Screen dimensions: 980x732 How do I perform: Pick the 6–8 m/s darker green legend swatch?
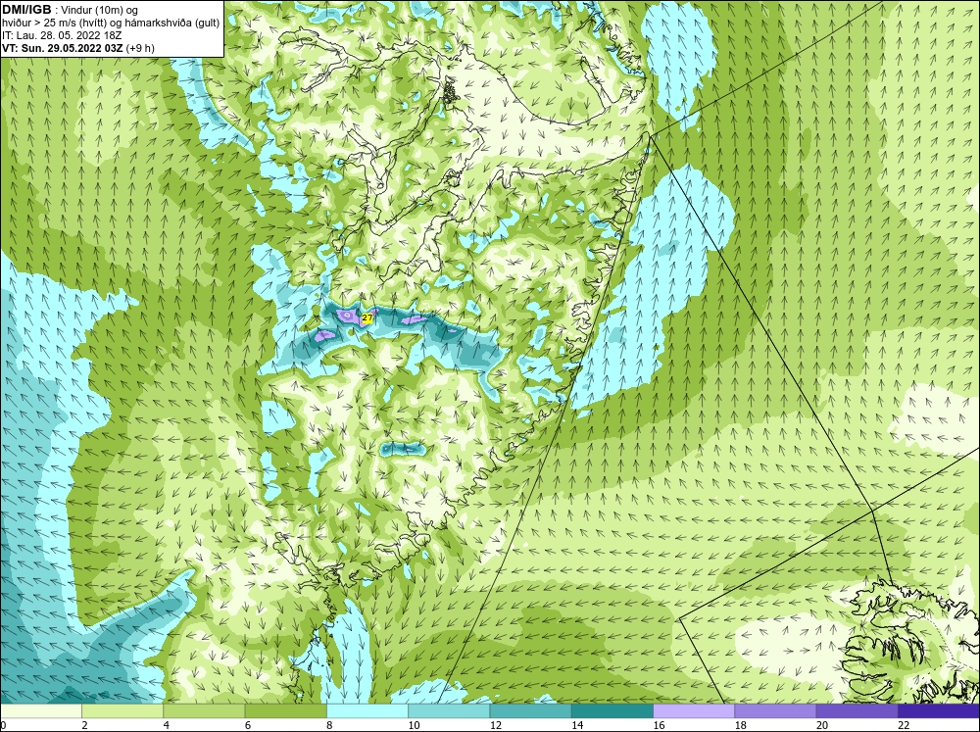tap(285, 710)
